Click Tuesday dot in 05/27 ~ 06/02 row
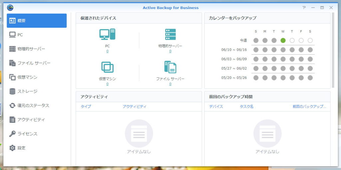341x170 pixels. (x=274, y=68)
